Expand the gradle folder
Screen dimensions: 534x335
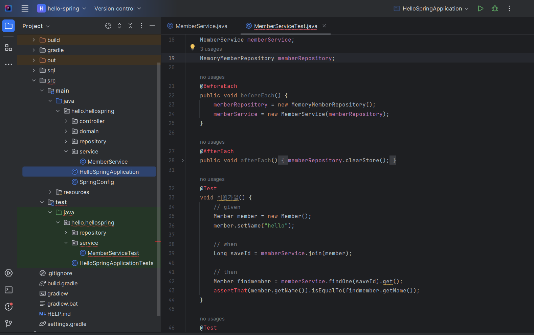click(34, 50)
